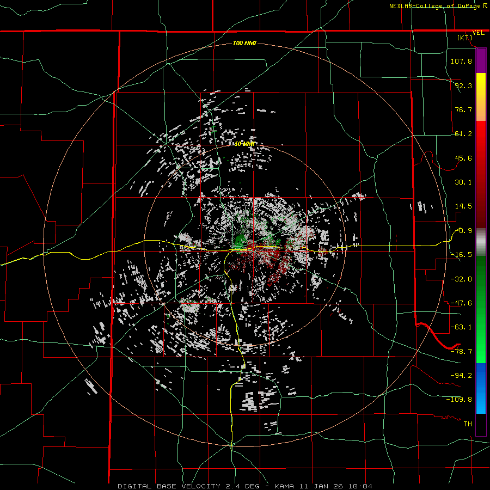Viewport: 490px width, 490px height.
Task: Click the NEXLAB-College of DuPage watermark text
Action: tap(436, 6)
